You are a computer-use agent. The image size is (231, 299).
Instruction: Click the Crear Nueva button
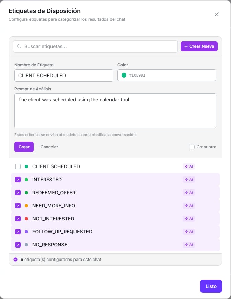tap(199, 46)
